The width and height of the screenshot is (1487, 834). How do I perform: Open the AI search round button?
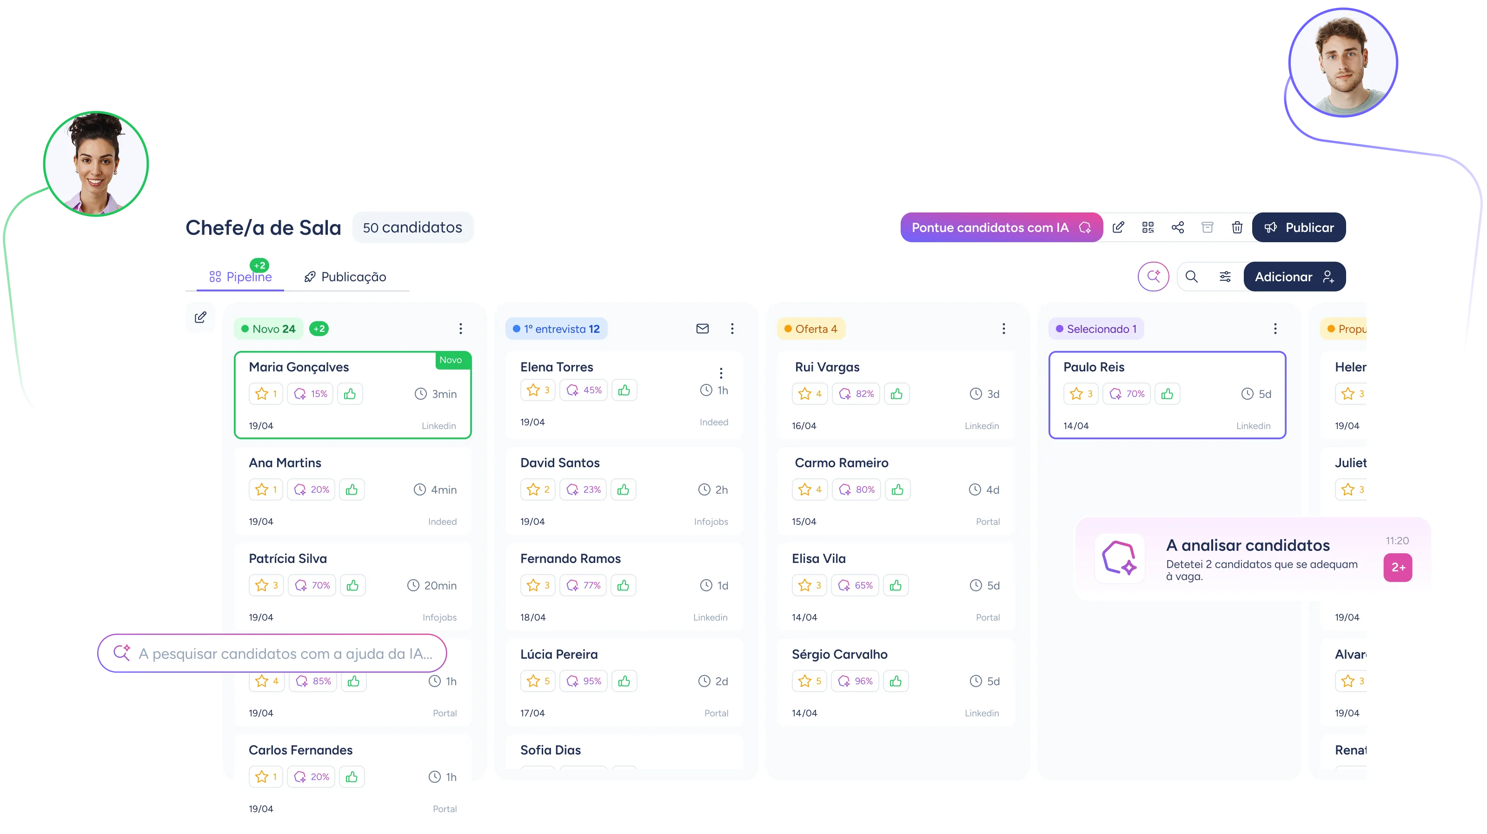point(1153,277)
